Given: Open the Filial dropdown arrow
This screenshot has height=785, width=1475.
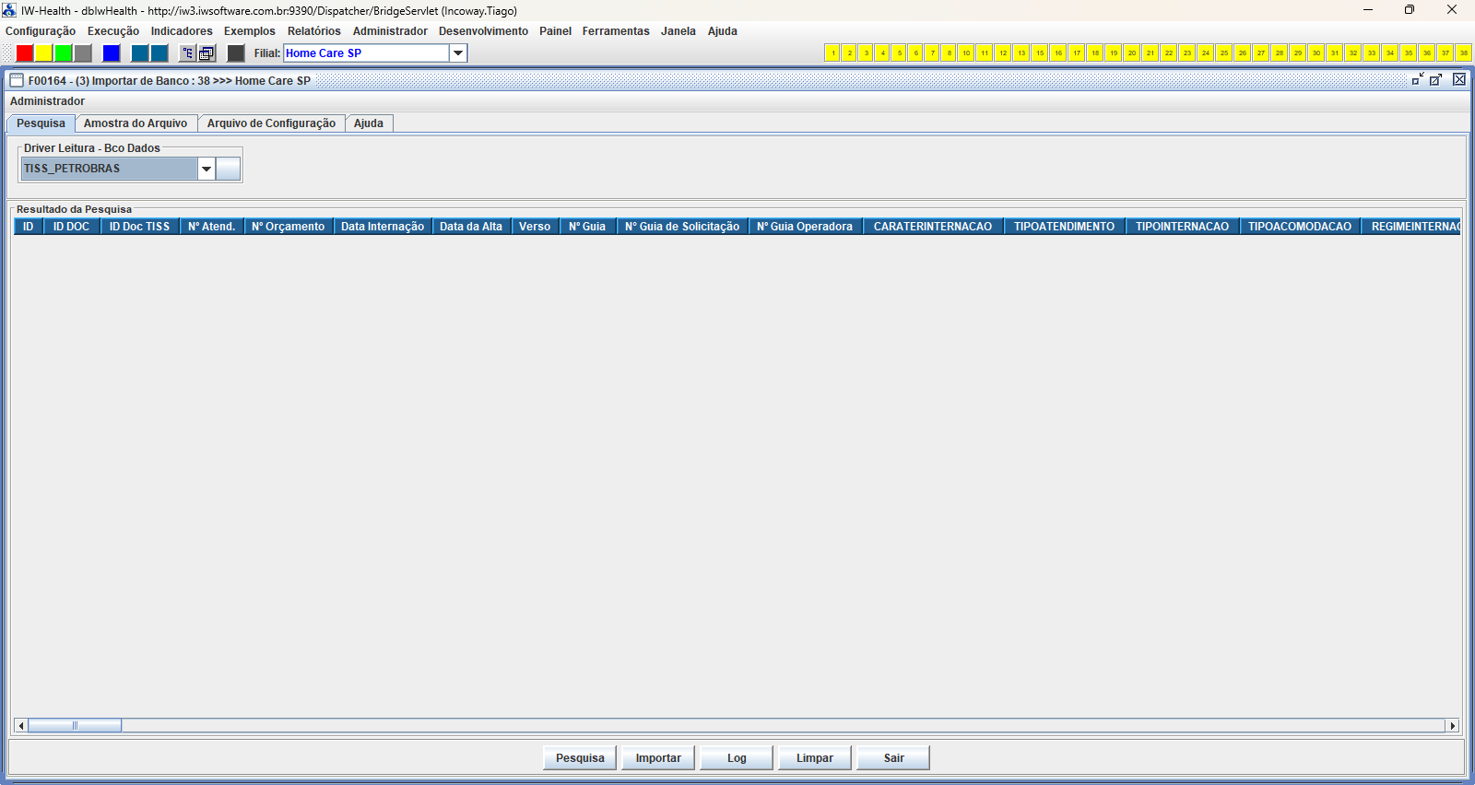Looking at the screenshot, I should pyautogui.click(x=458, y=53).
